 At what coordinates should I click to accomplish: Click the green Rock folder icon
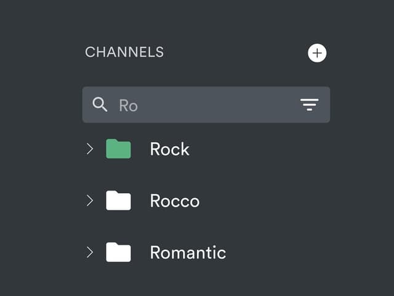(118, 149)
